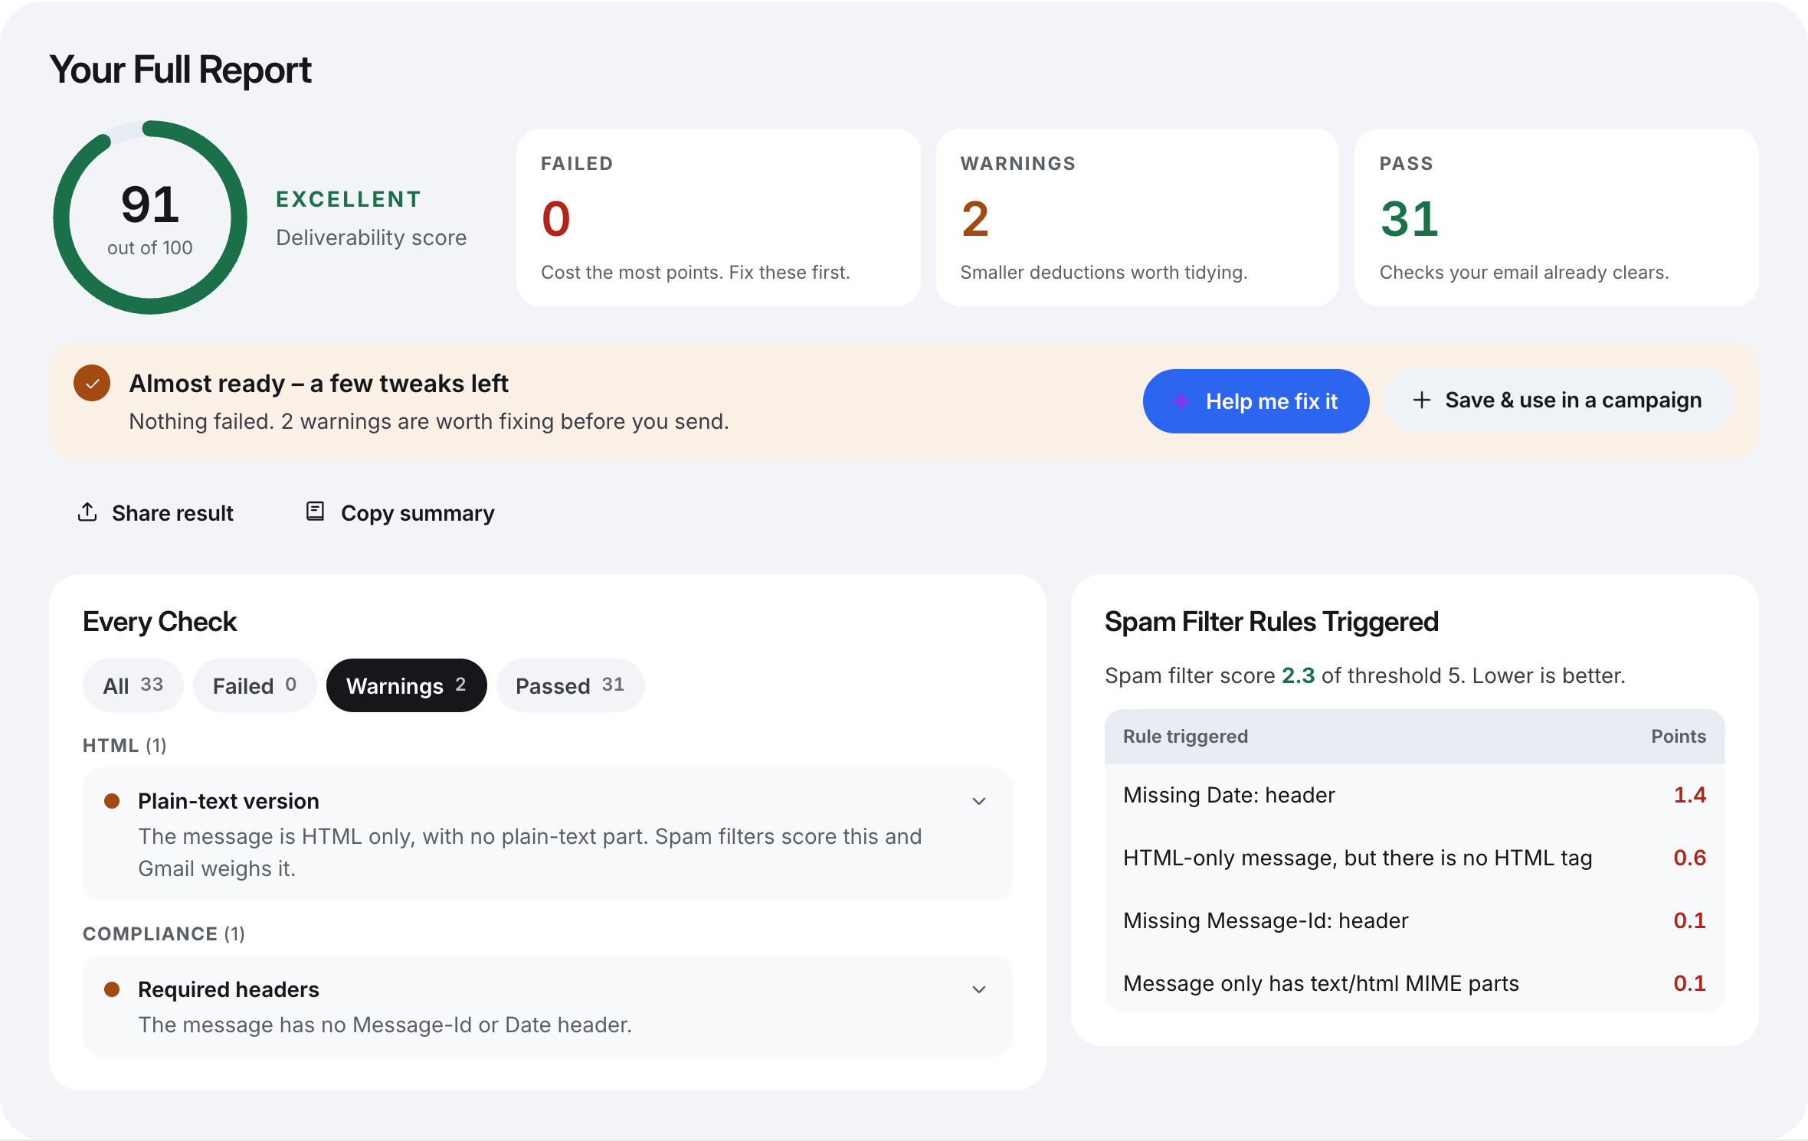The image size is (1808, 1141).
Task: Click the HTML-only message rule row
Action: point(1414,858)
